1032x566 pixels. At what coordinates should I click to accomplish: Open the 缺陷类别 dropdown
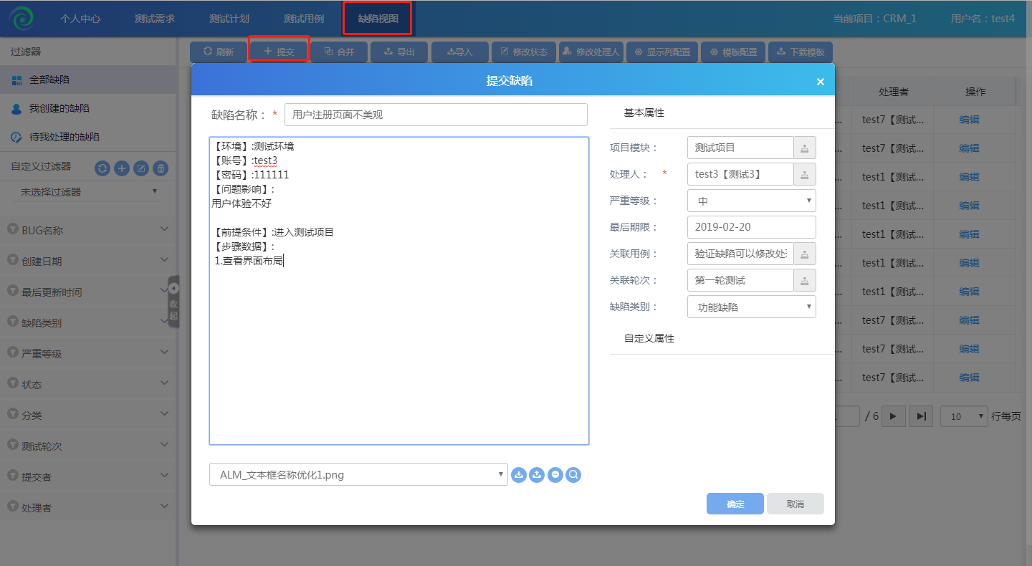click(751, 307)
